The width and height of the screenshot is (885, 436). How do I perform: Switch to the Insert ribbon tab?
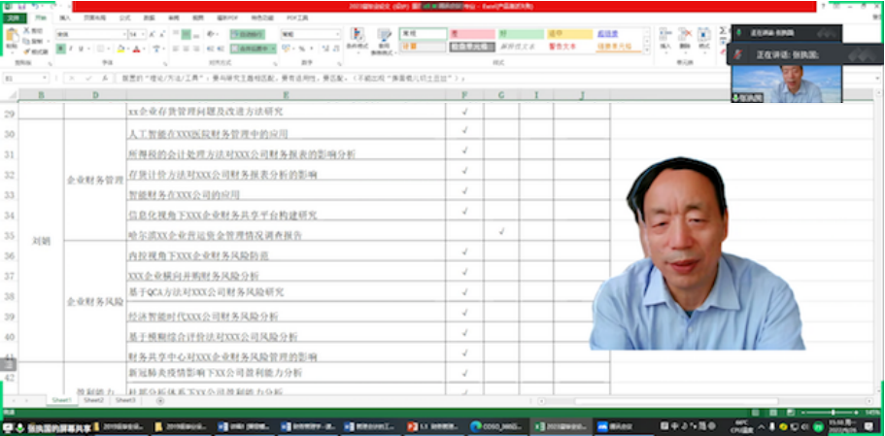(65, 17)
